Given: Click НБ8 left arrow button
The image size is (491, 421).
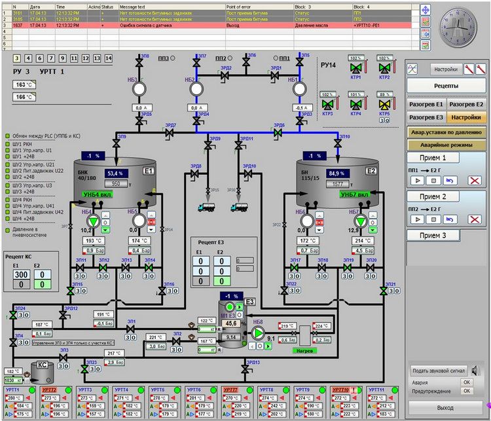Looking at the screenshot, I should tap(253, 346).
